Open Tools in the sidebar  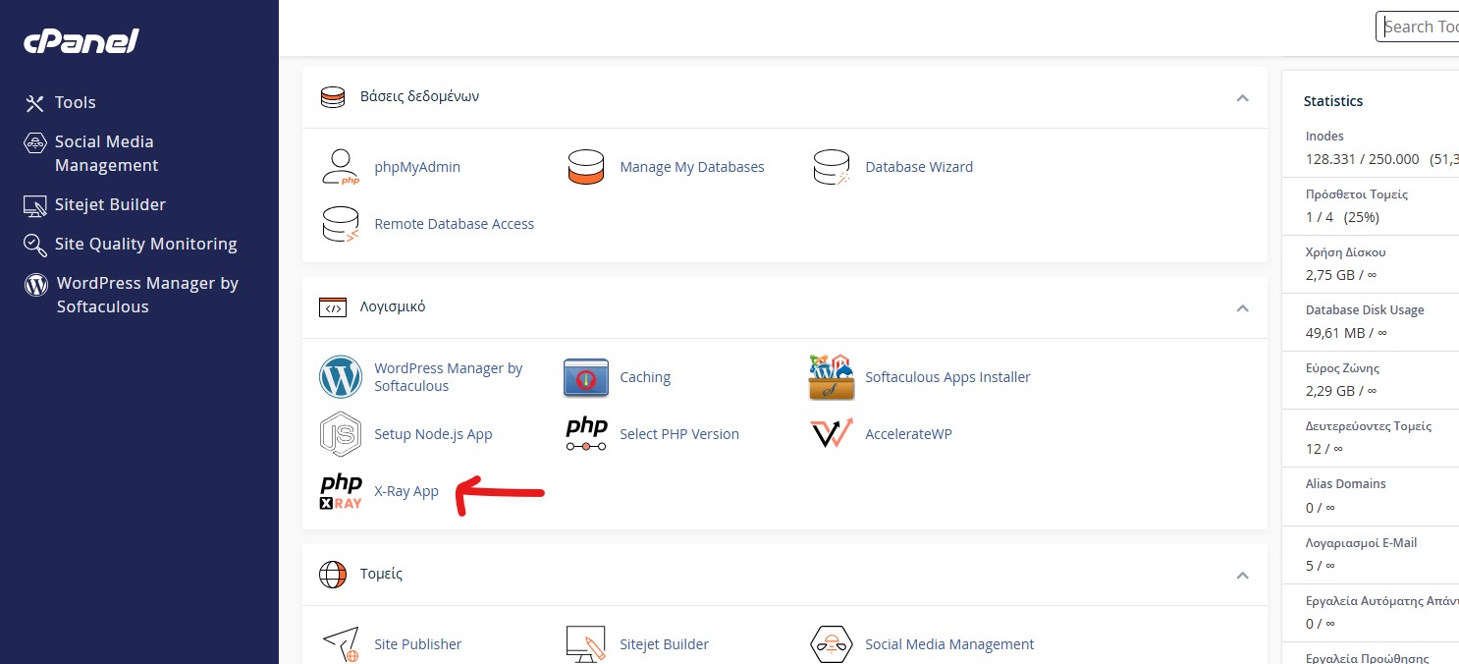click(x=76, y=102)
